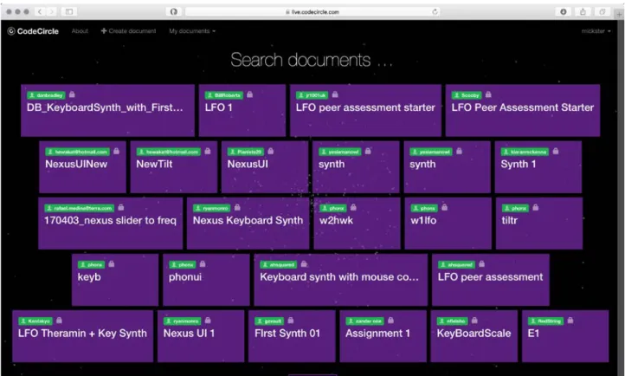Click the lock on ahsquared's LFO peer assessment card
625x376 pixels.
[x=481, y=264]
